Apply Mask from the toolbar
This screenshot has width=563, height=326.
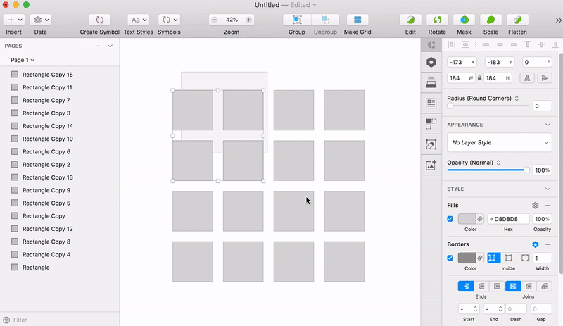click(464, 20)
